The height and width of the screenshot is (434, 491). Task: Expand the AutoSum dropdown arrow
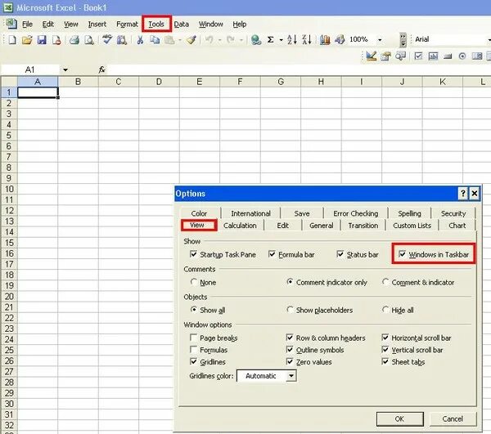click(281, 40)
